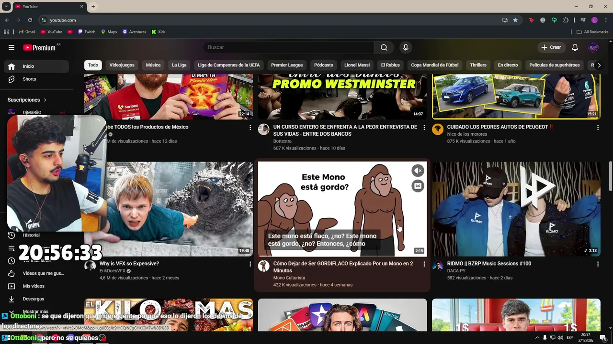The image size is (613, 344).
Task: Open Gmail bookmark
Action: tap(27, 32)
